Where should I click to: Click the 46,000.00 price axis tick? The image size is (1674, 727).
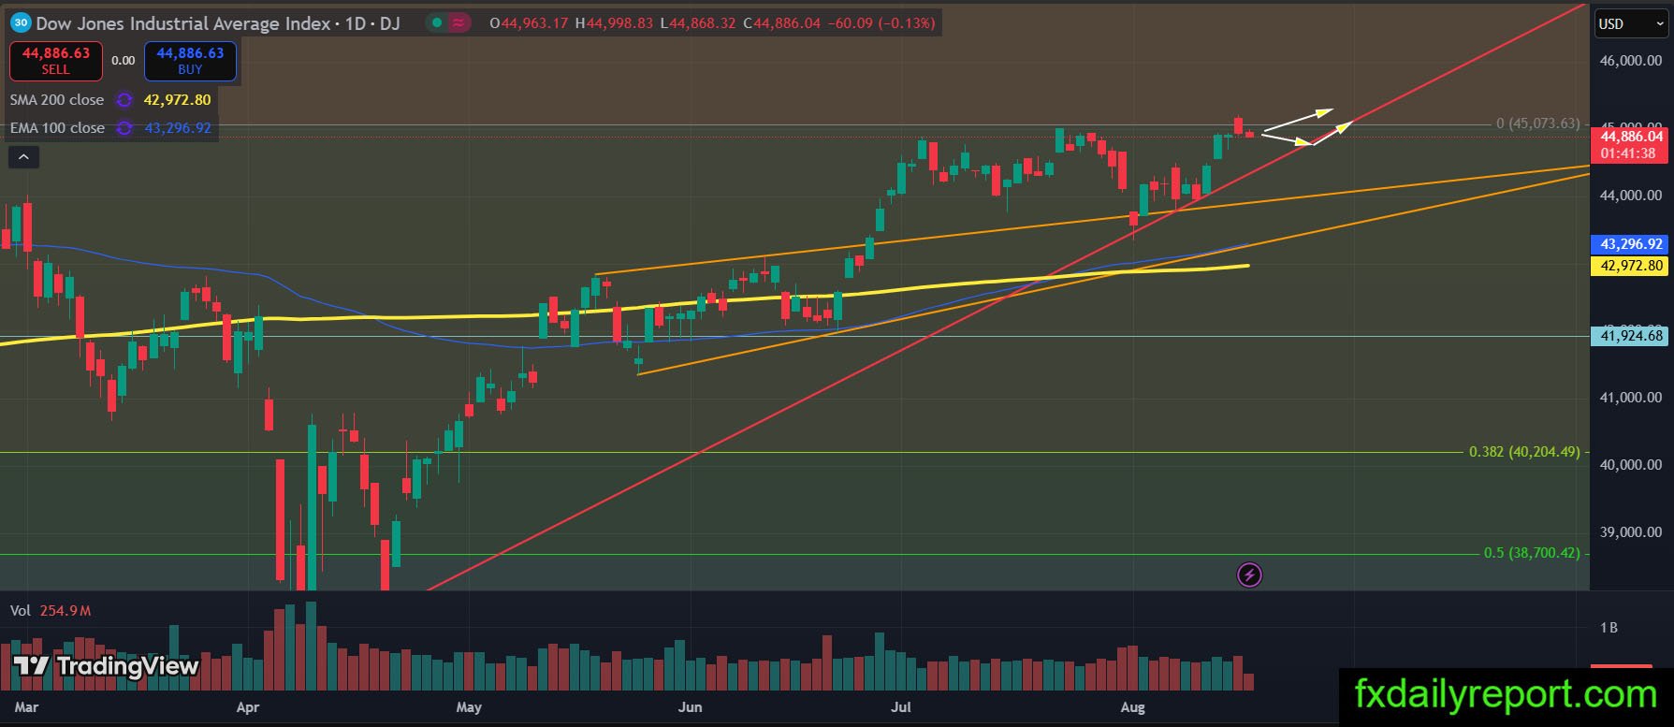coord(1631,61)
